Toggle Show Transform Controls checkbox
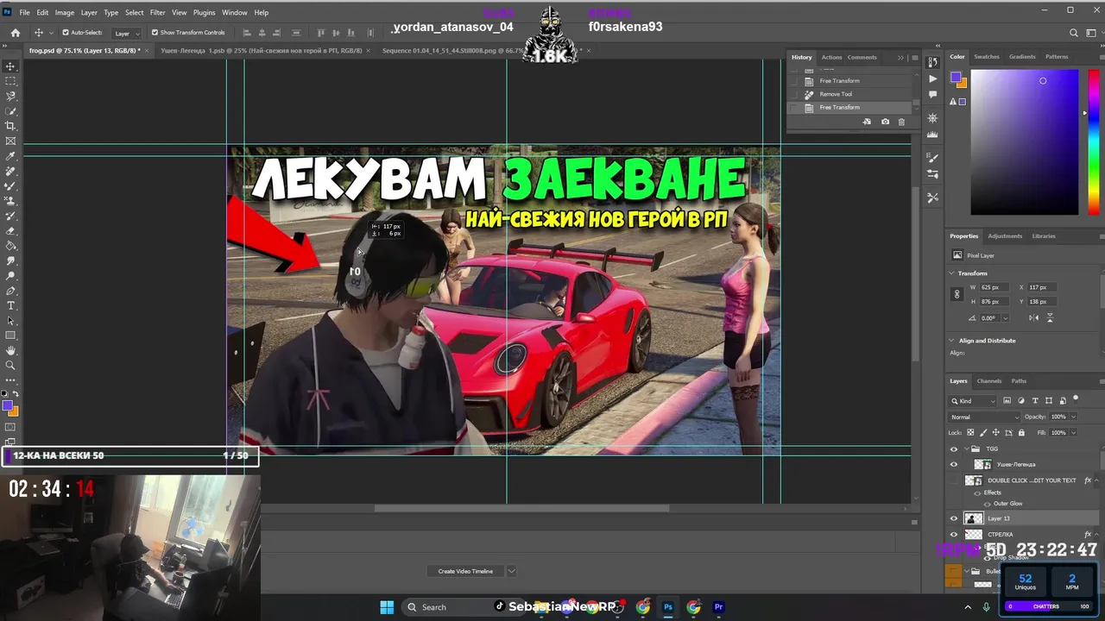The height and width of the screenshot is (621, 1105). click(155, 33)
